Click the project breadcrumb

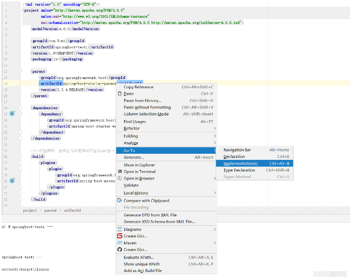click(30, 210)
